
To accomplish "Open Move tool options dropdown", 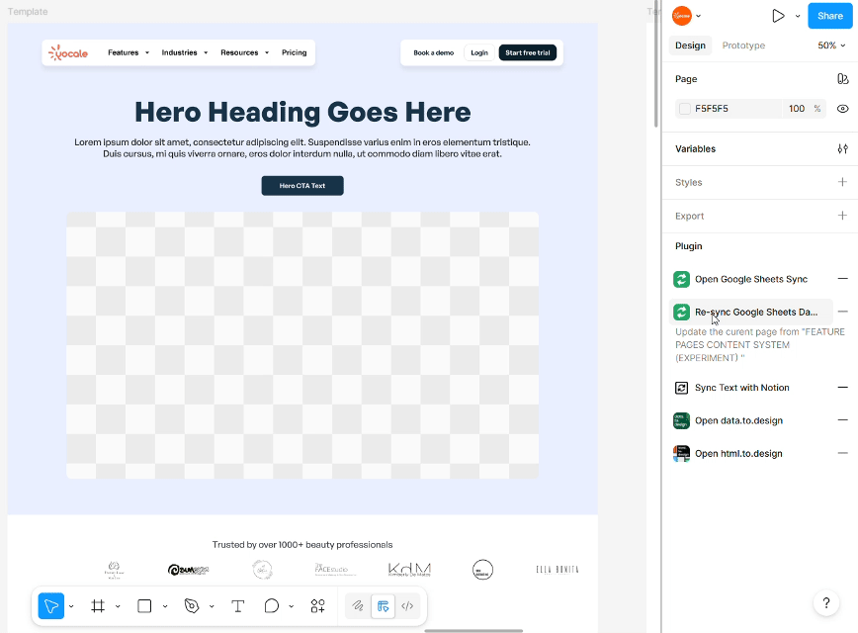I will [x=71, y=606].
